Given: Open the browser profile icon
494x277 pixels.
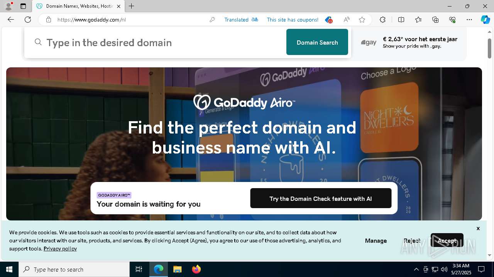Looking at the screenshot, I should click(x=8, y=6).
